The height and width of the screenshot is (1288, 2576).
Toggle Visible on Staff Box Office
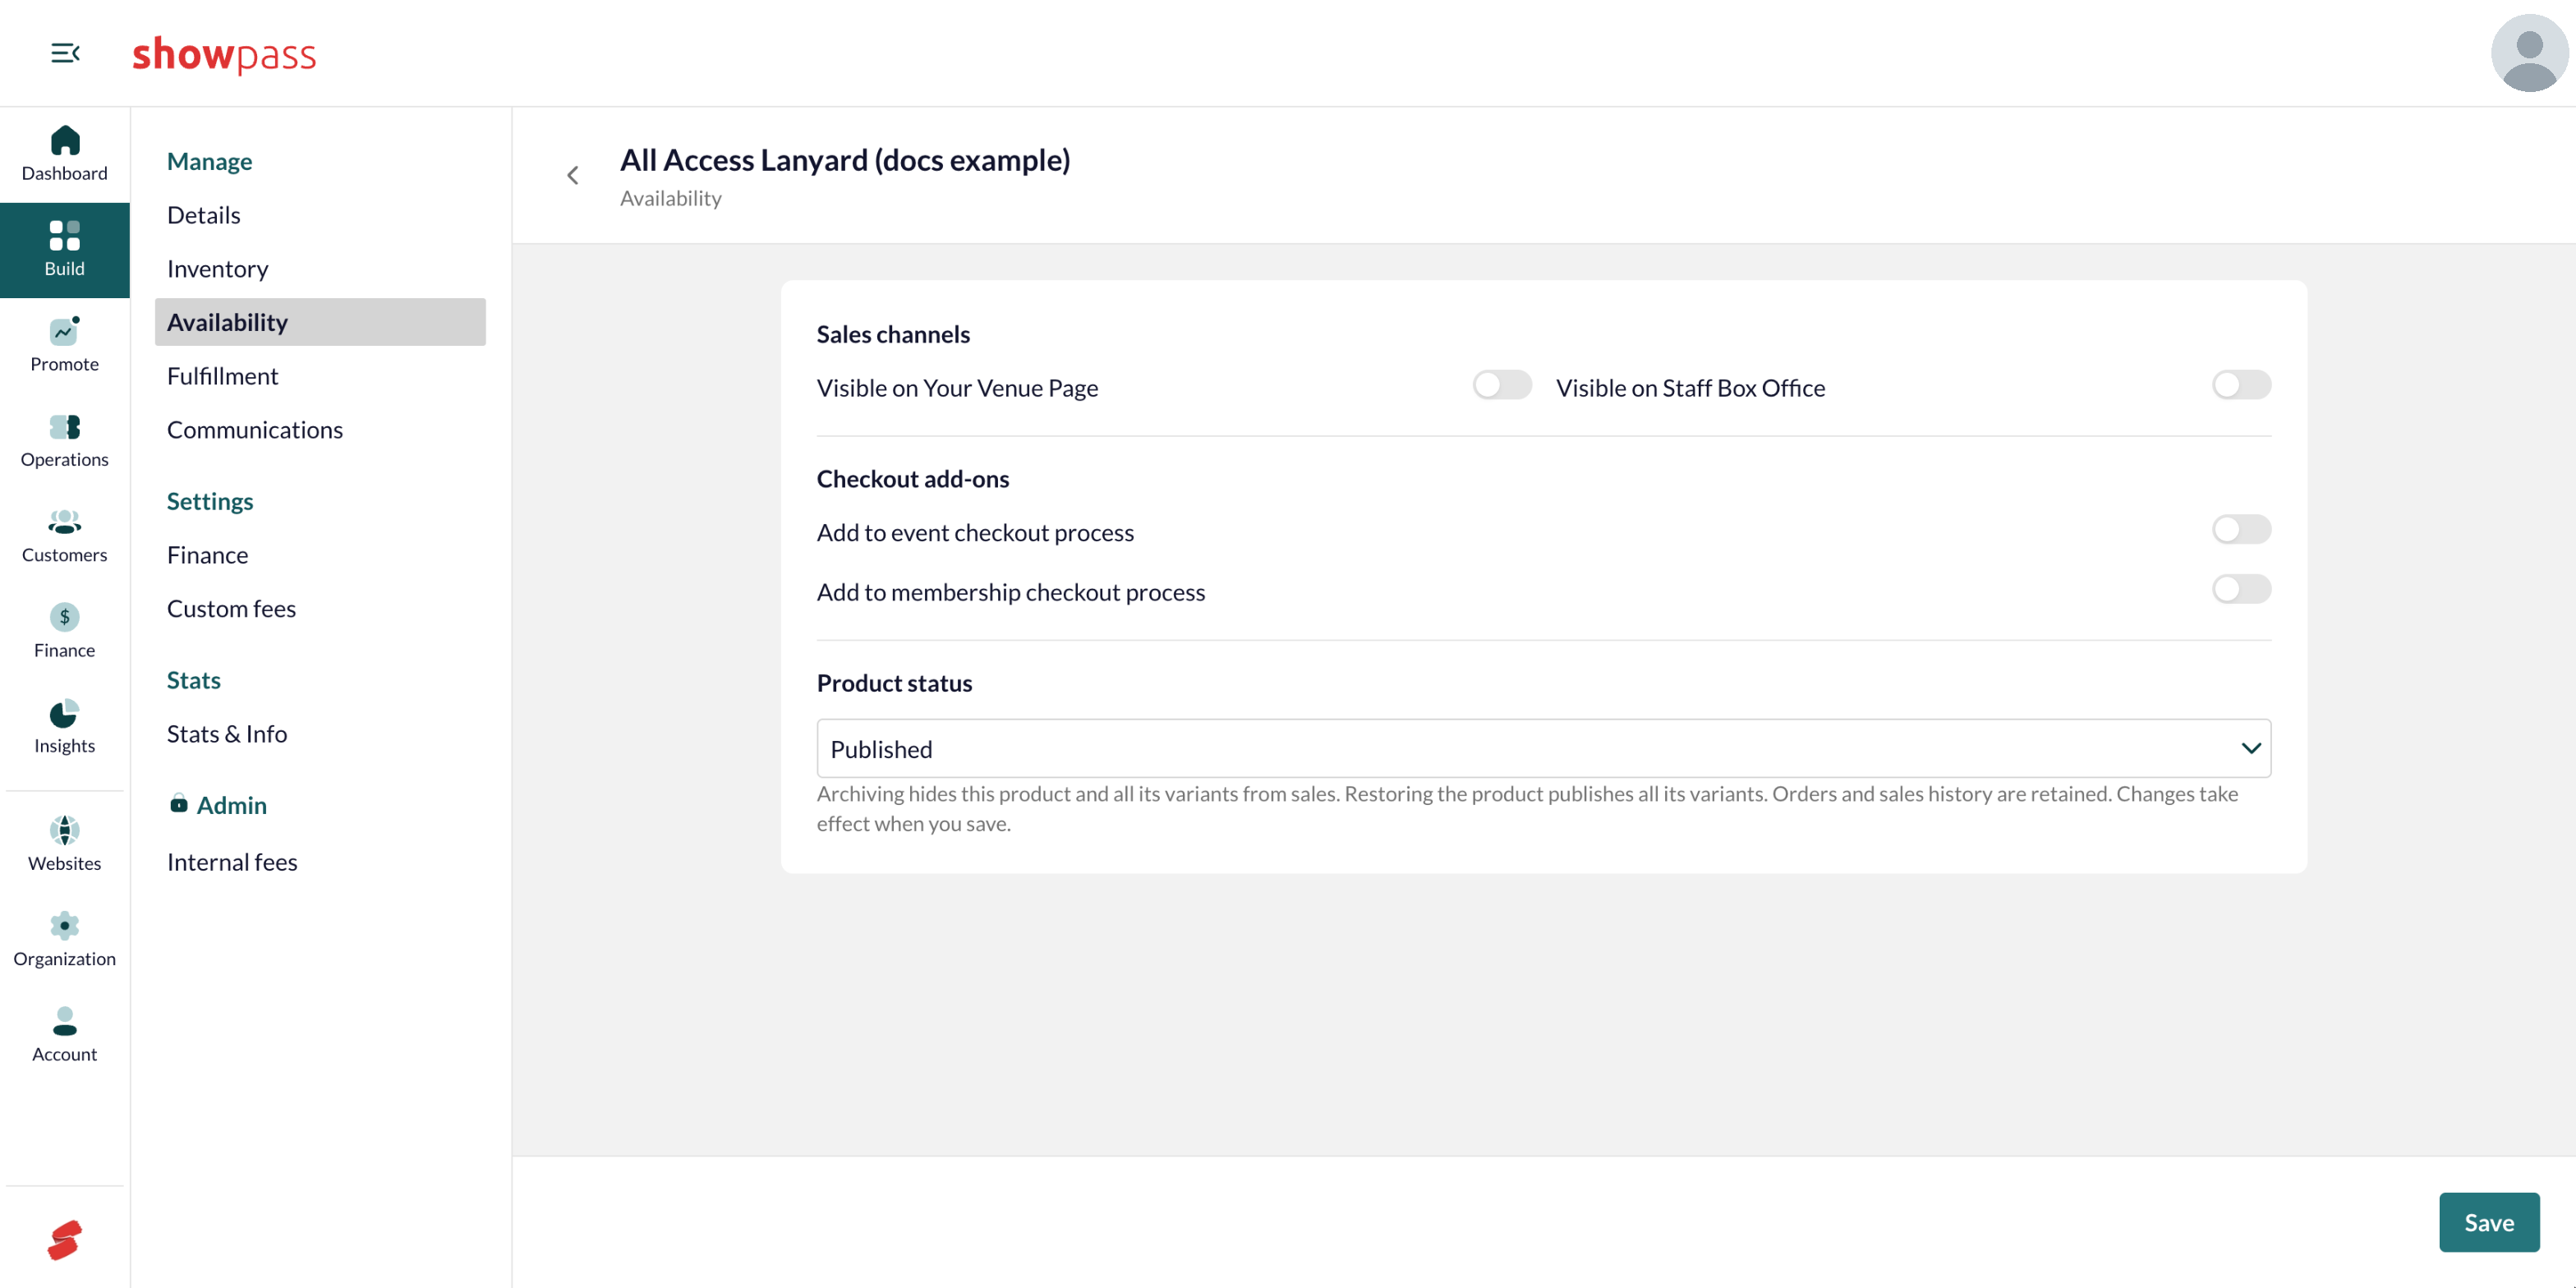(2241, 385)
